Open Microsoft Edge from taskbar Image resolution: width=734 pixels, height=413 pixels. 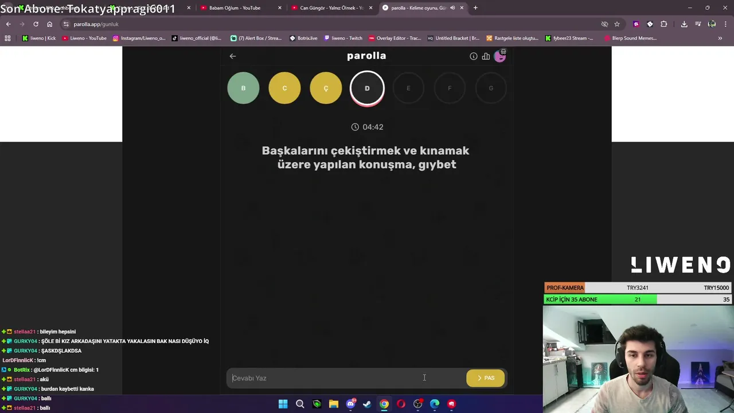(x=435, y=404)
